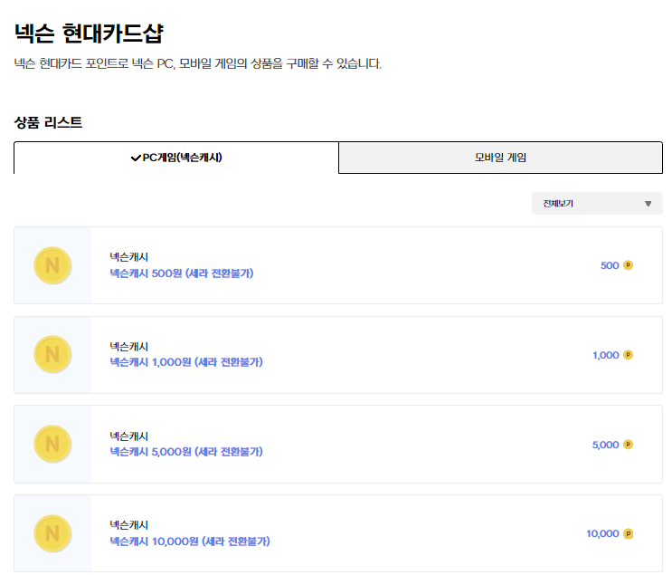Open the 넥슨캐시 10,000원 (세라 전환불가) link
Viewport: 672px width, 575px height.
(x=190, y=541)
